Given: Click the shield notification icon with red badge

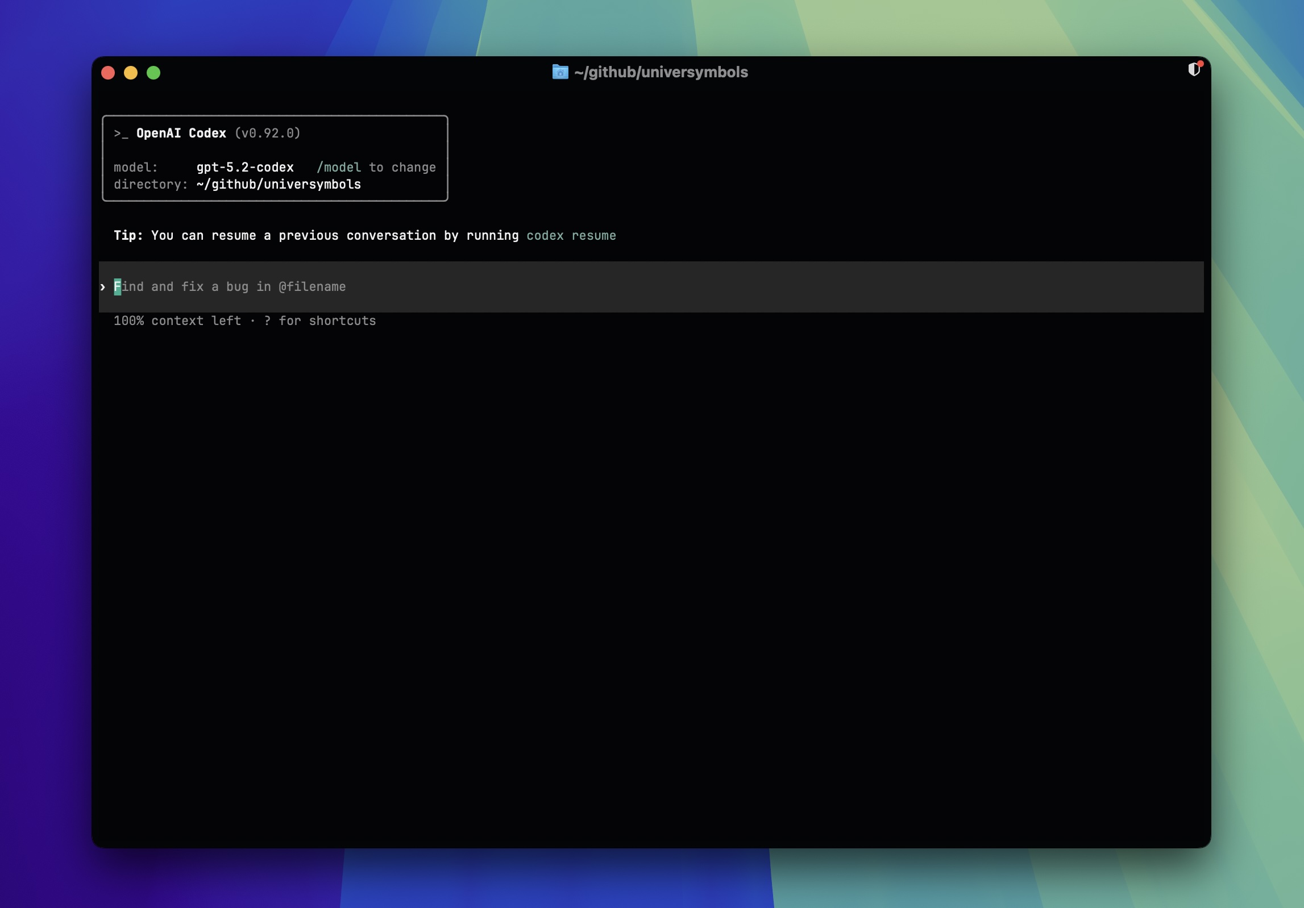Looking at the screenshot, I should (1194, 69).
